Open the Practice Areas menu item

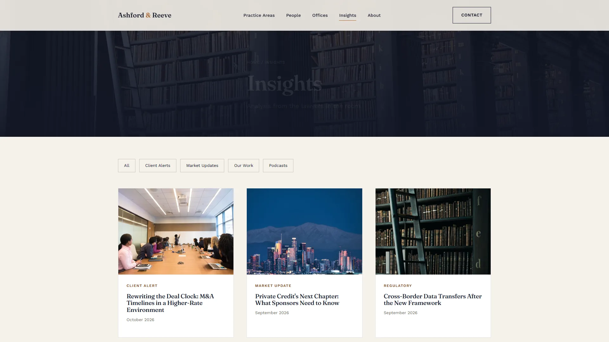pyautogui.click(x=259, y=15)
